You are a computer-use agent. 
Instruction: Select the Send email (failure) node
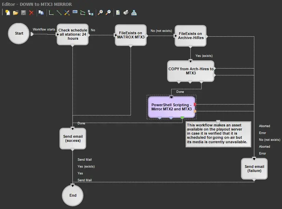coord(254,169)
